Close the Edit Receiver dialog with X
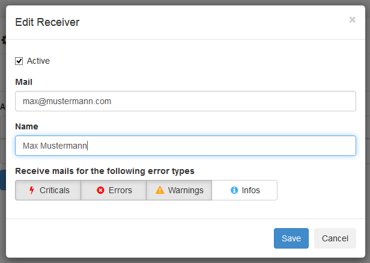 tap(353, 20)
